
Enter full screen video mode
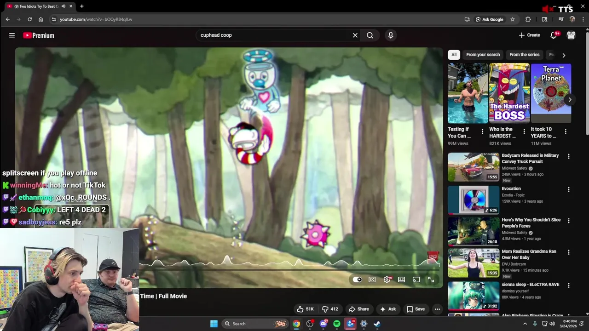pyautogui.click(x=431, y=280)
